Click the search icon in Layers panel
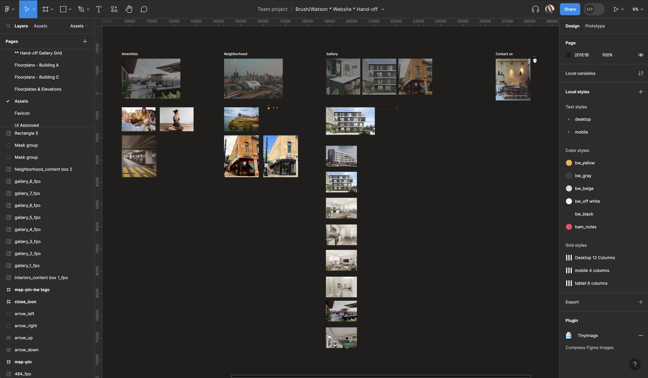 point(8,26)
